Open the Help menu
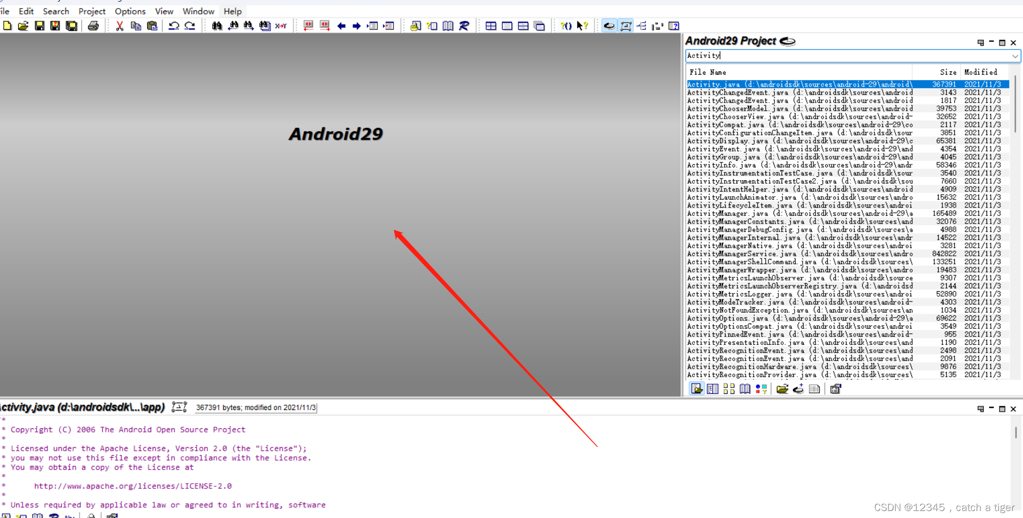Viewport: 1023px width, 518px height. [x=233, y=11]
